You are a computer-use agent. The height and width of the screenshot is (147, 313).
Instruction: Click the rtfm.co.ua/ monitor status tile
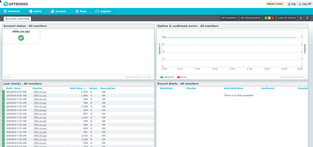[21, 36]
